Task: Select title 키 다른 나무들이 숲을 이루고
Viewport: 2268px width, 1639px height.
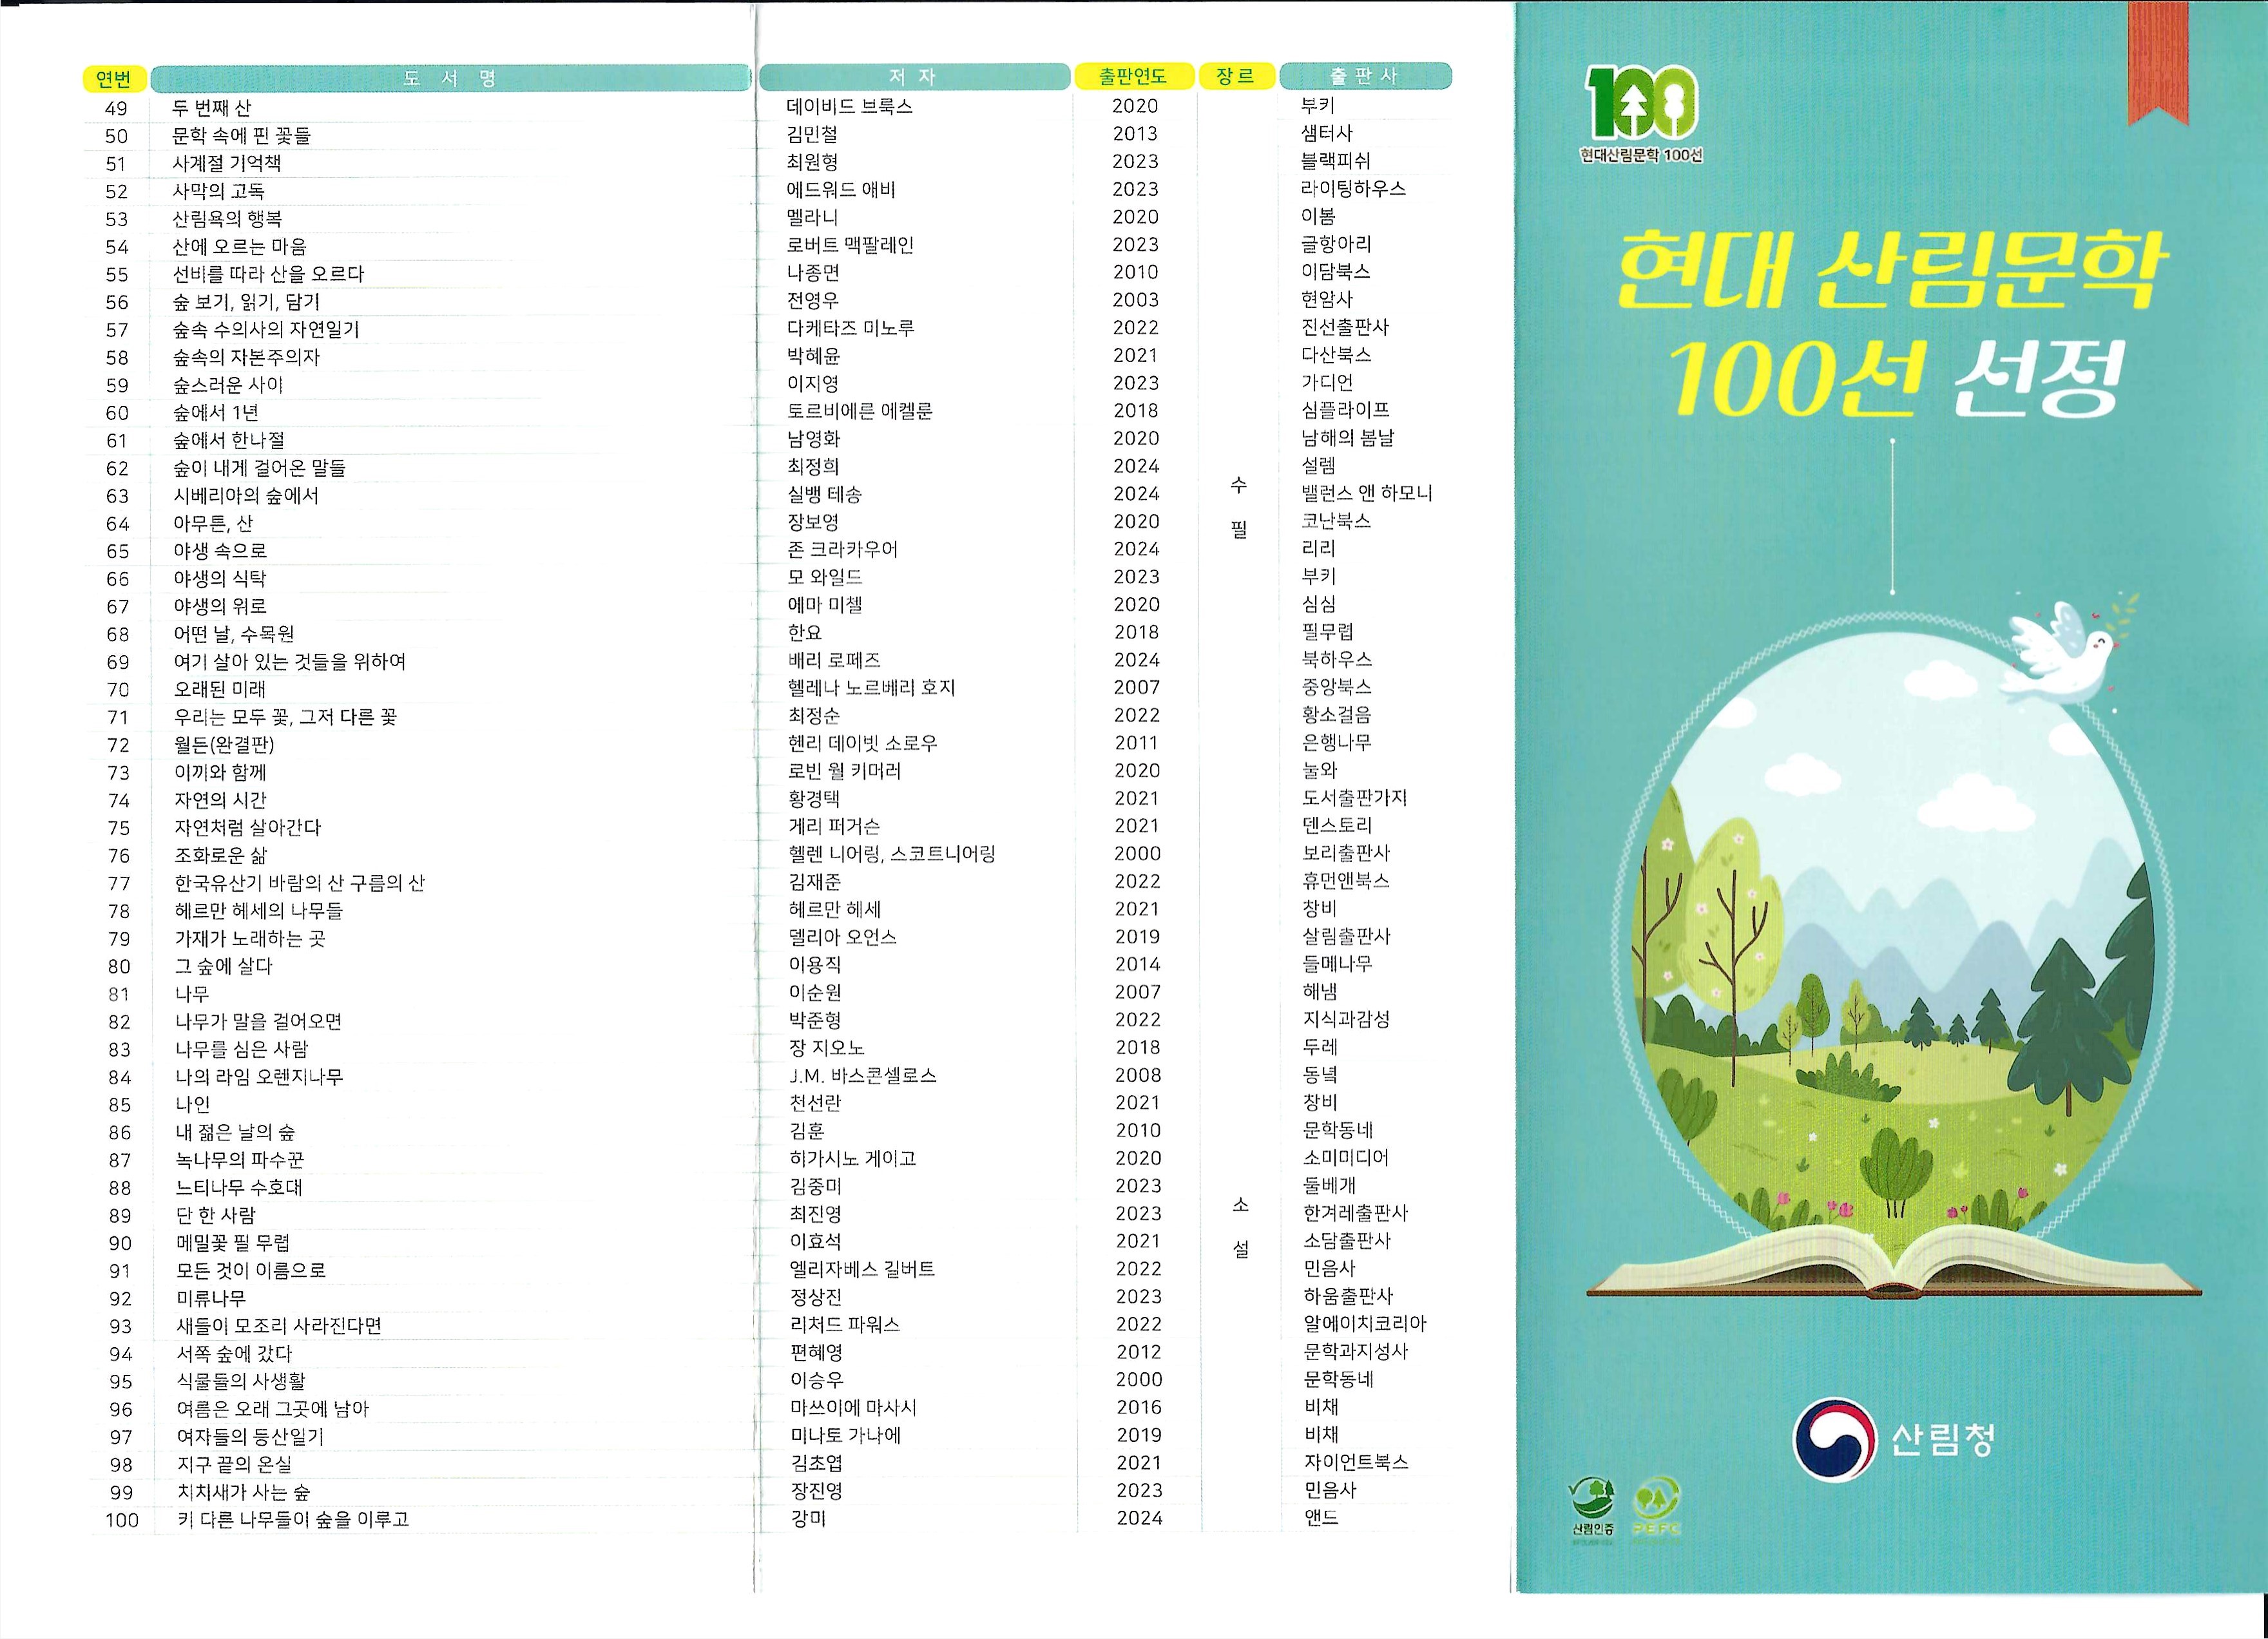Action: 293,1520
